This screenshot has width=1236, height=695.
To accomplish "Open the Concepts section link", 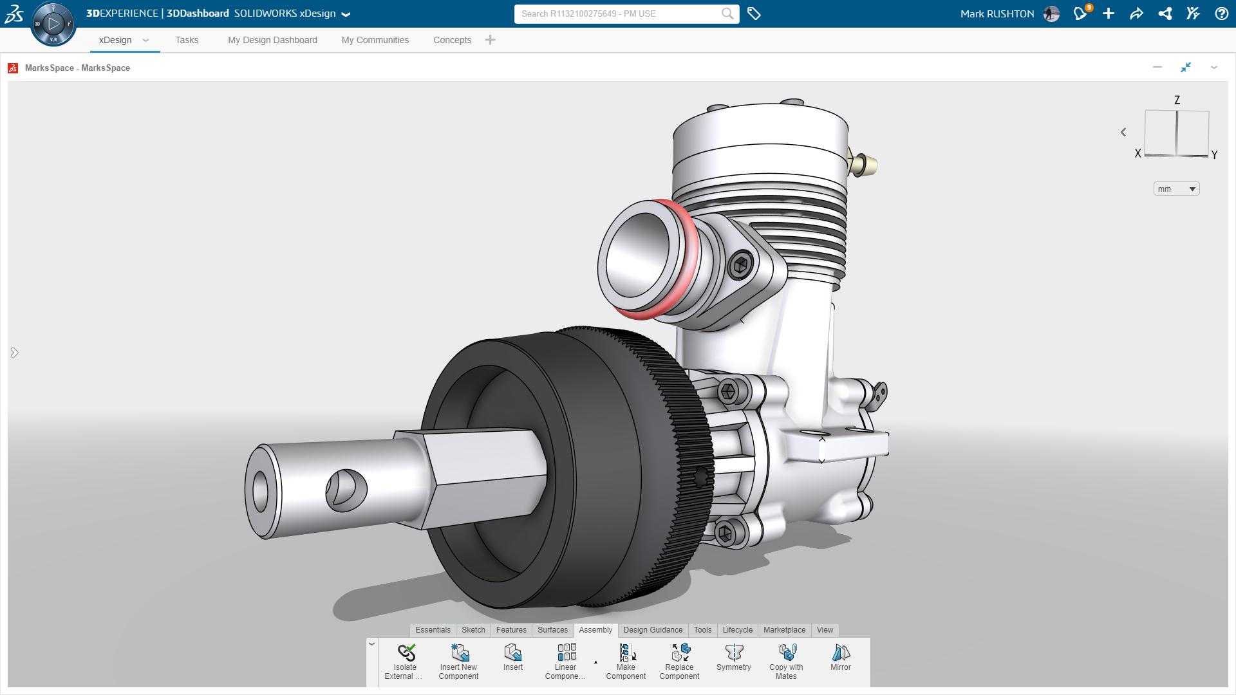I will click(x=452, y=40).
